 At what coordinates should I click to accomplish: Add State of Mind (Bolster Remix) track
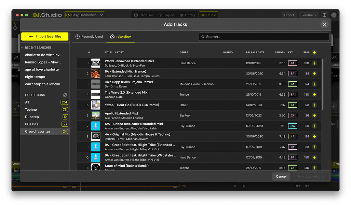[x=314, y=168]
